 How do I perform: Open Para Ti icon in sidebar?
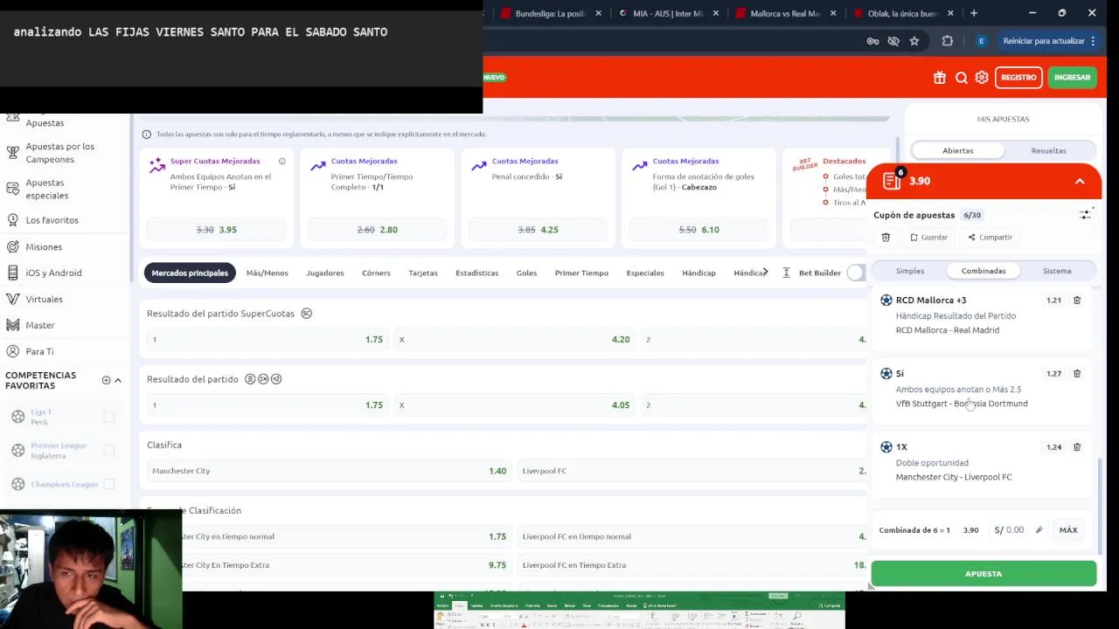12,351
